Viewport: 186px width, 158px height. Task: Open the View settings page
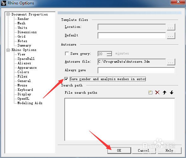point(22,54)
